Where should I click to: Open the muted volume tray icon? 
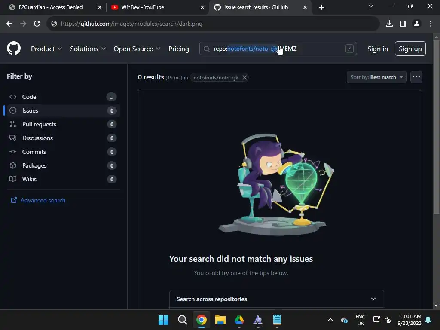point(388,320)
